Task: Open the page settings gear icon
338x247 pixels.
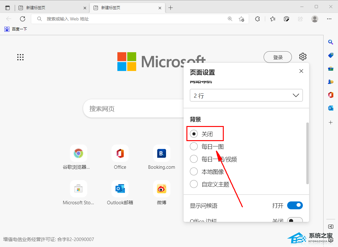Action: click(x=303, y=57)
